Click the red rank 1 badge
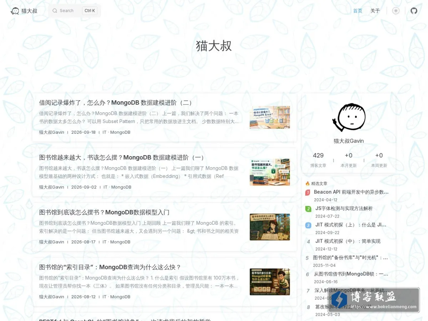Screen dimensions: 428x321 tap(308, 193)
